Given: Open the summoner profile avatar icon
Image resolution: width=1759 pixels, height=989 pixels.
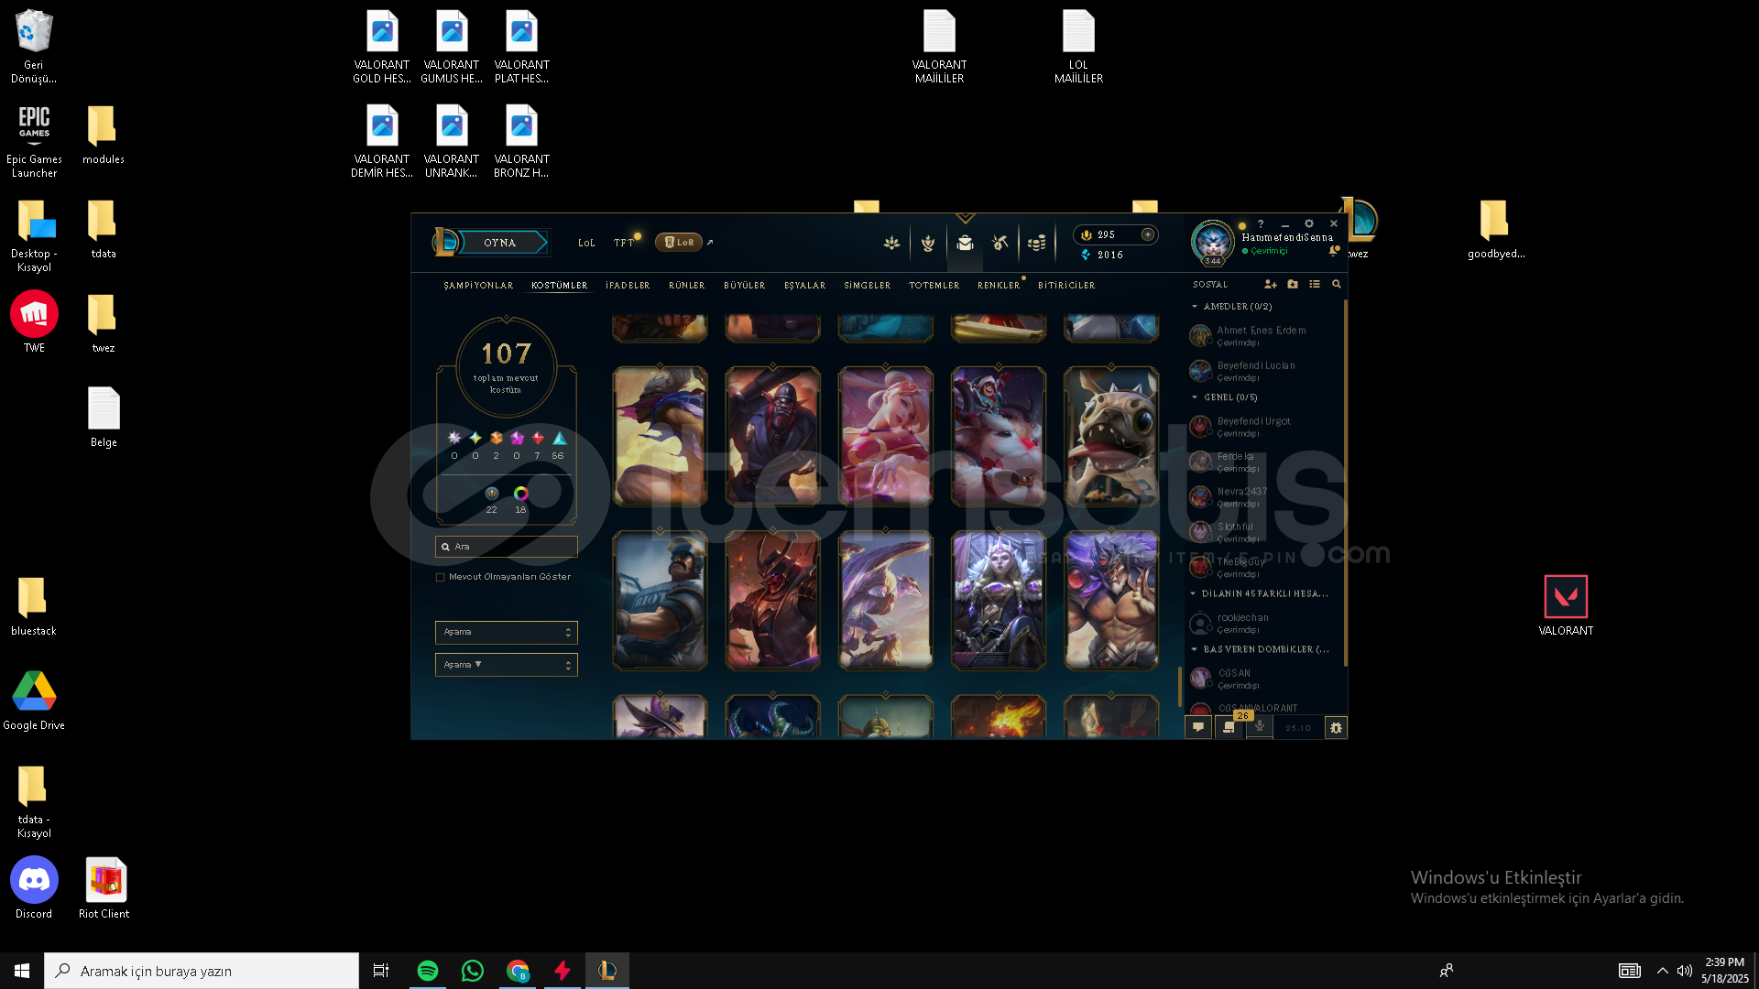Looking at the screenshot, I should coord(1212,242).
